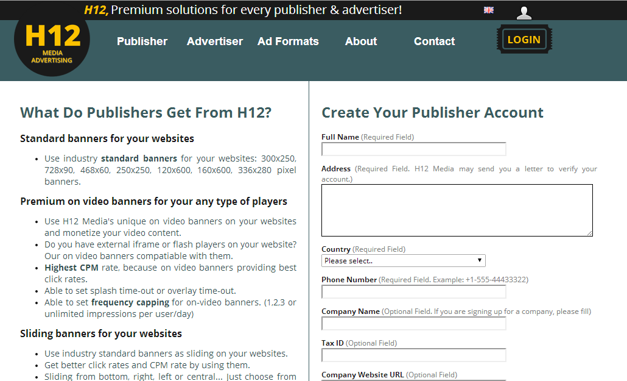The height and width of the screenshot is (381, 627).
Task: Click 'What Do Publishers Get From H12?' heading
Action: [x=145, y=113]
